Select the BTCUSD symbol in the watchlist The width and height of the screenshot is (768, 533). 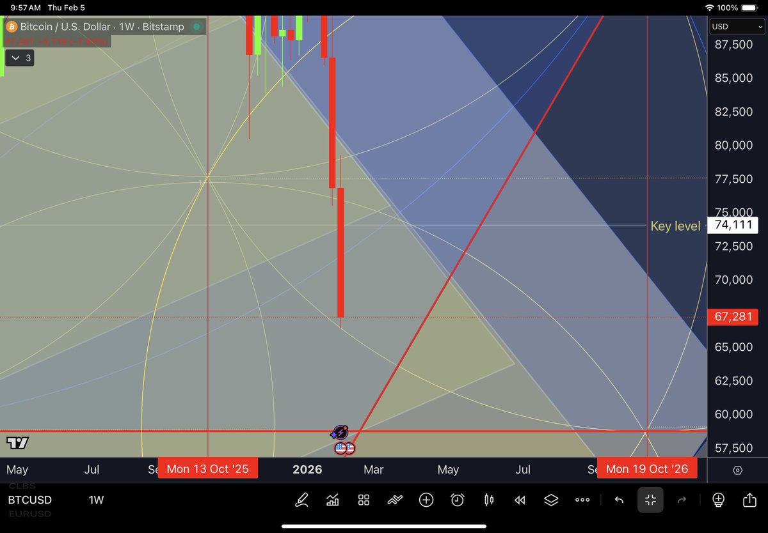click(29, 500)
